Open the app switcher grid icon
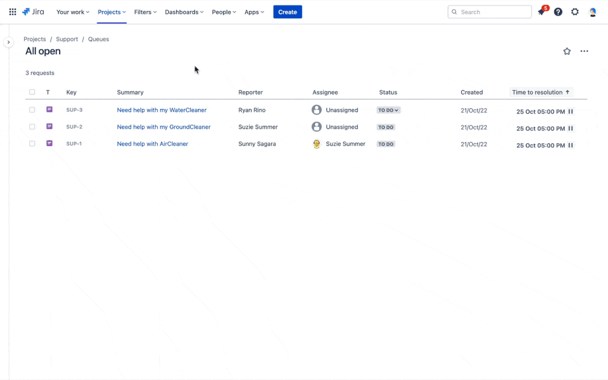 pyautogui.click(x=12, y=12)
